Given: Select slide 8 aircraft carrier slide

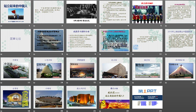Looking at the screenshot, I should (x=49, y=40).
